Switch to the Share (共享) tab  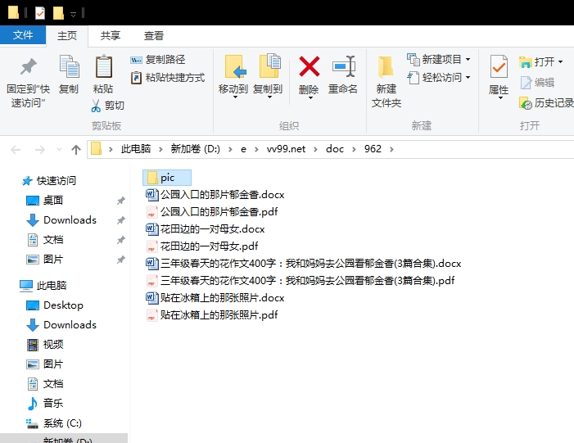[111, 35]
